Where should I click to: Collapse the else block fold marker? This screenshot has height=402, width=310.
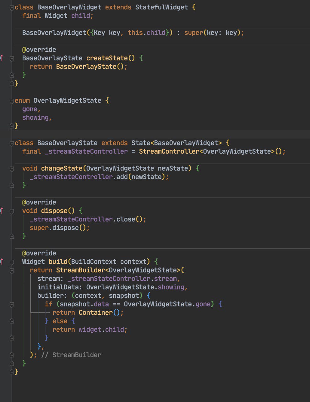pos(12,321)
